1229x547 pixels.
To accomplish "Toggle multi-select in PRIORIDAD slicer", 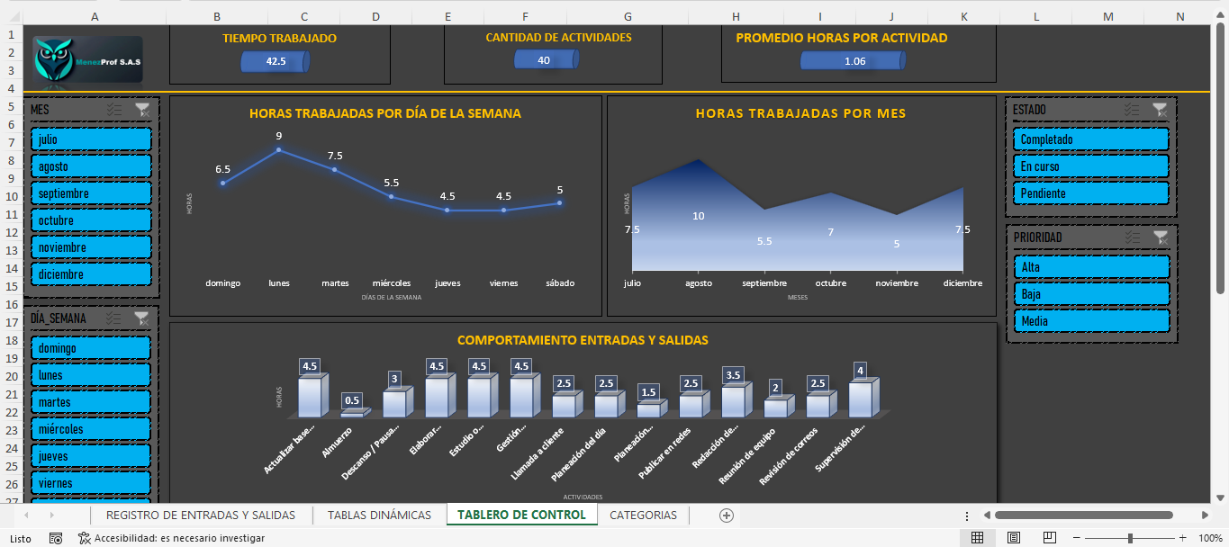I will (1132, 238).
